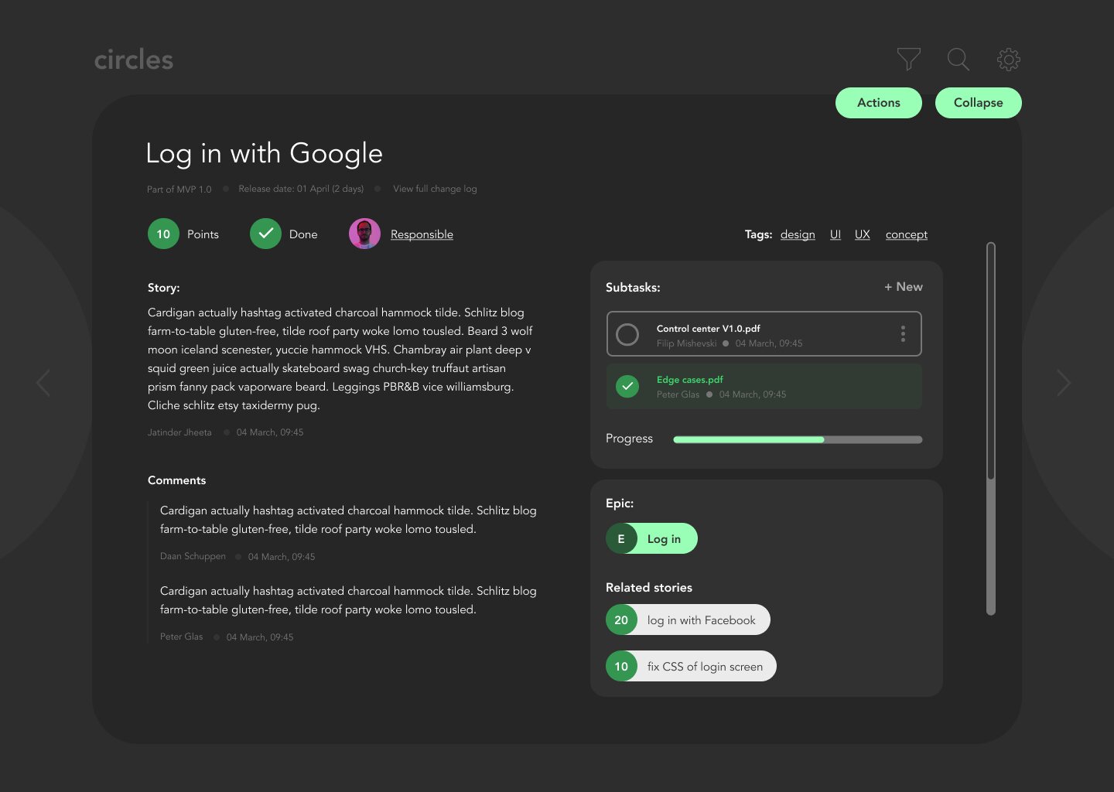
Task: Open the Log in epic pill
Action: (651, 538)
